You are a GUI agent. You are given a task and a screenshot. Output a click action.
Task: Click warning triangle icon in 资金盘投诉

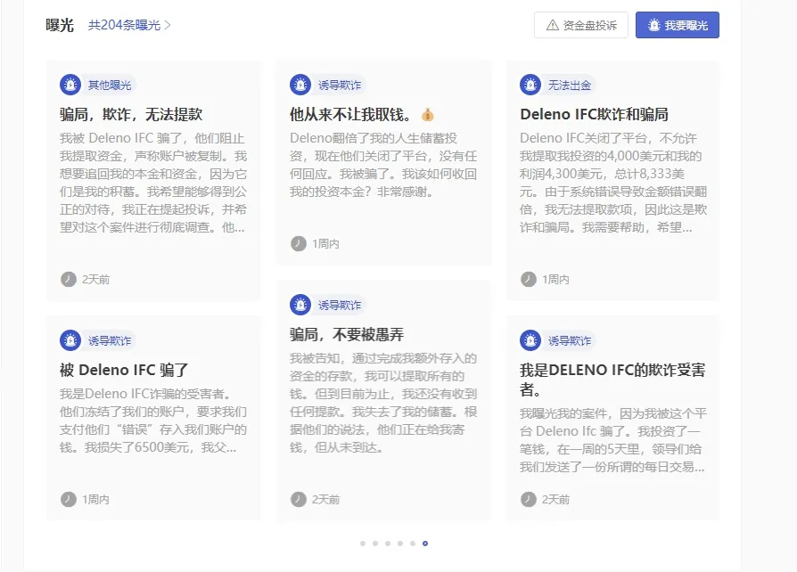[x=553, y=25]
